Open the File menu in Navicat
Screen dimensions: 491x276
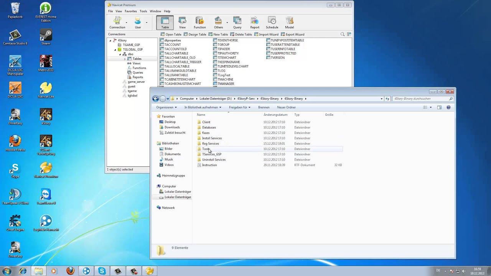click(x=110, y=11)
